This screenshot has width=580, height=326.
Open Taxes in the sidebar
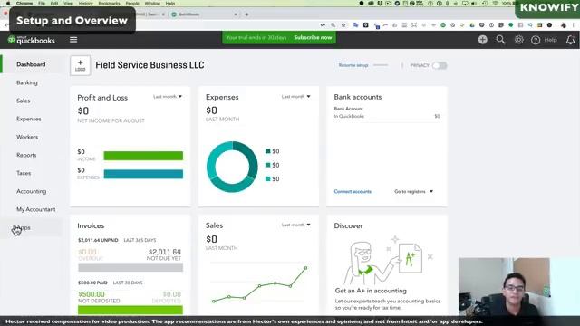pos(24,173)
